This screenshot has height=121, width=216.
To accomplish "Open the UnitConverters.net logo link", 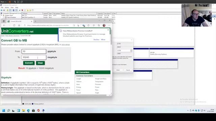I will tap(17, 31).
